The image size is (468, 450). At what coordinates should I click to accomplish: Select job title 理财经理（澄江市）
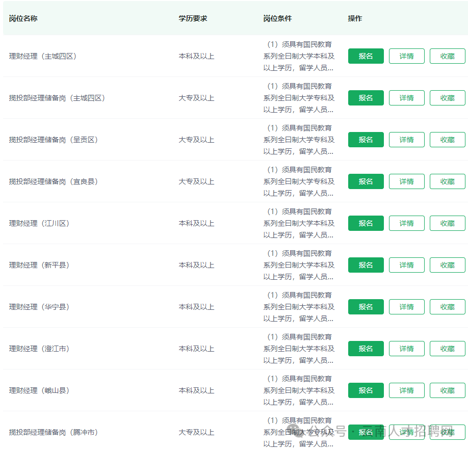pyautogui.click(x=39, y=349)
